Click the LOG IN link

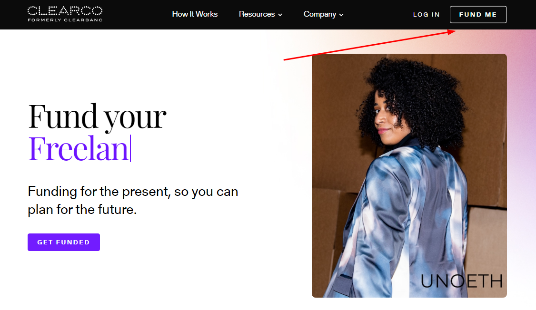pyautogui.click(x=426, y=15)
